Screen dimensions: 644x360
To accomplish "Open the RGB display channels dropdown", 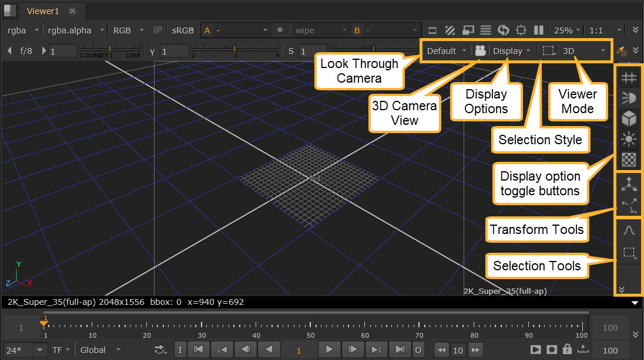I will 129,30.
